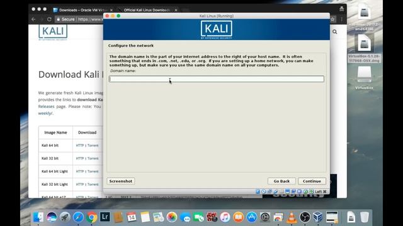403x226 pixels.
Task: Click HTTP link for Kali 64 bit Light
Action: tap(80, 171)
